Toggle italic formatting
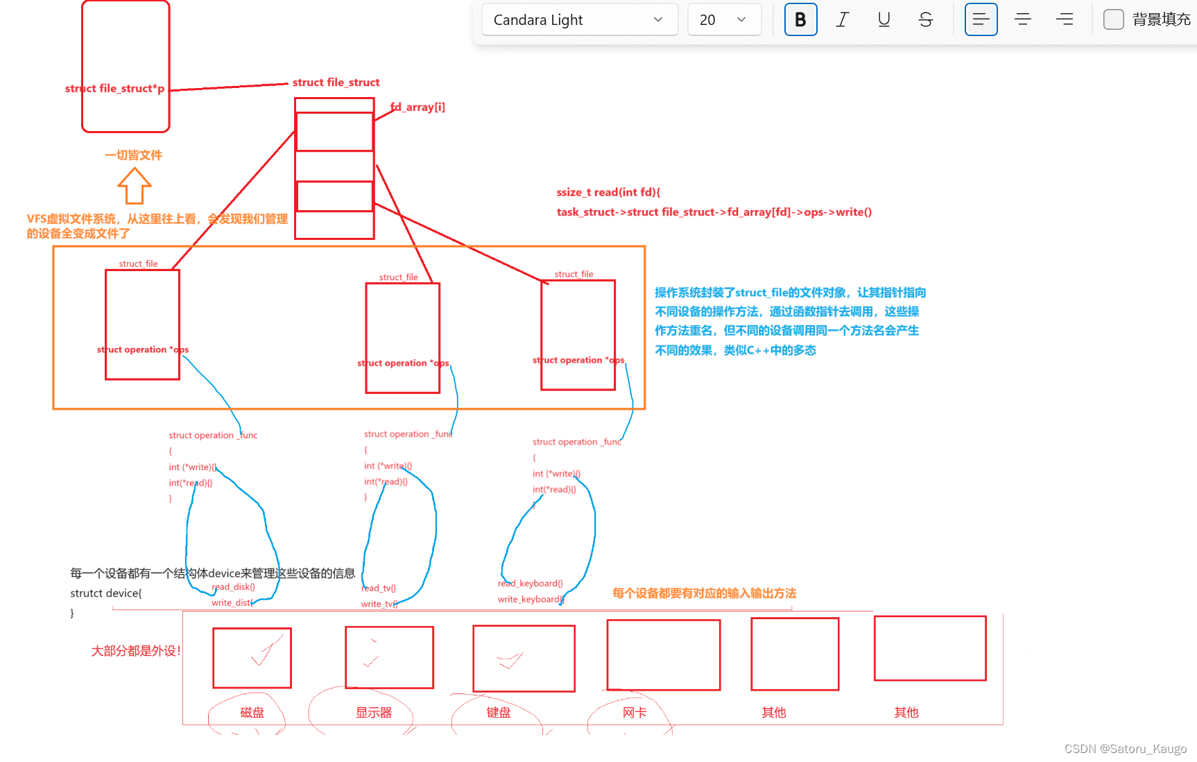Image resolution: width=1197 pixels, height=762 pixels. coord(842,19)
